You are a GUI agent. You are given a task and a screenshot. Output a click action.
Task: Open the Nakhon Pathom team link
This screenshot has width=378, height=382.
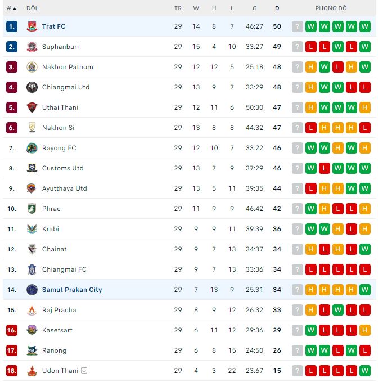coord(67,67)
